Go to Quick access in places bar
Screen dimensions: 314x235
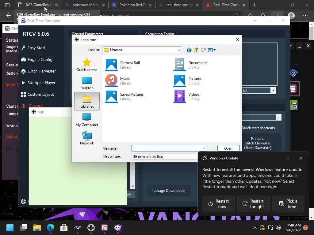pos(87,65)
